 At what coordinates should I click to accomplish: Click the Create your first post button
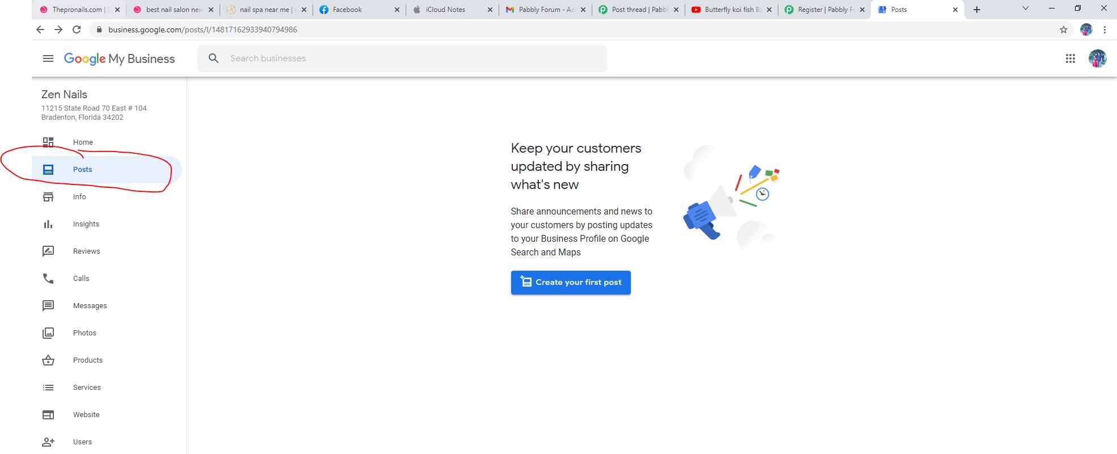click(x=571, y=283)
